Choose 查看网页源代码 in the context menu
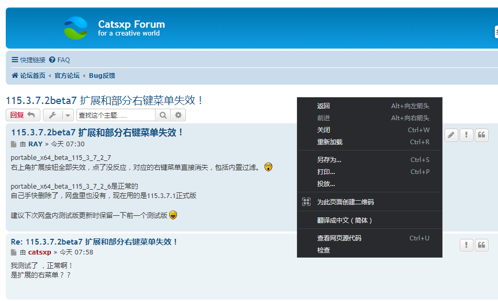Image resolution: width=498 pixels, height=301 pixels. coord(370,238)
